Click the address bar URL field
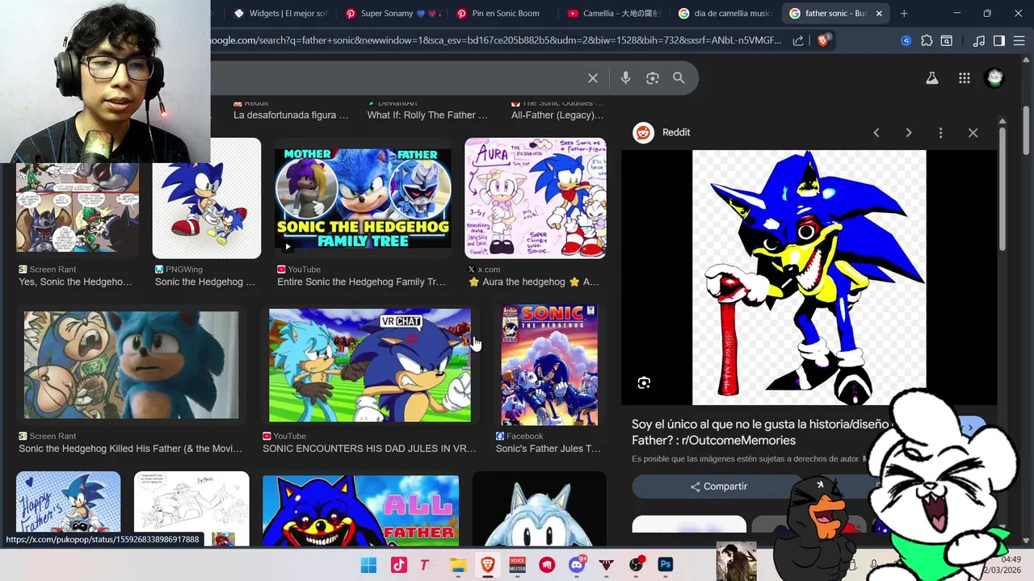 point(497,40)
